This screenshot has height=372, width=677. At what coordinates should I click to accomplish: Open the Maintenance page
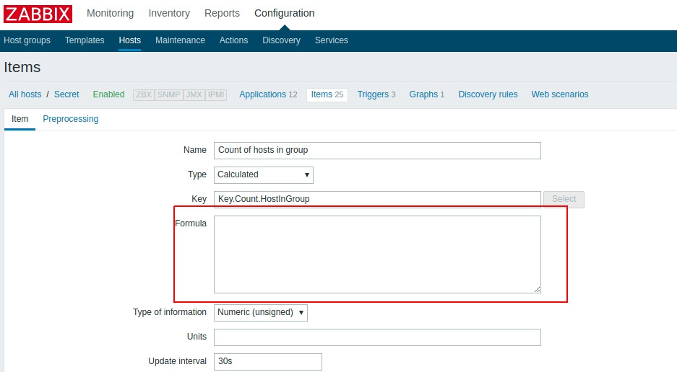coord(180,40)
